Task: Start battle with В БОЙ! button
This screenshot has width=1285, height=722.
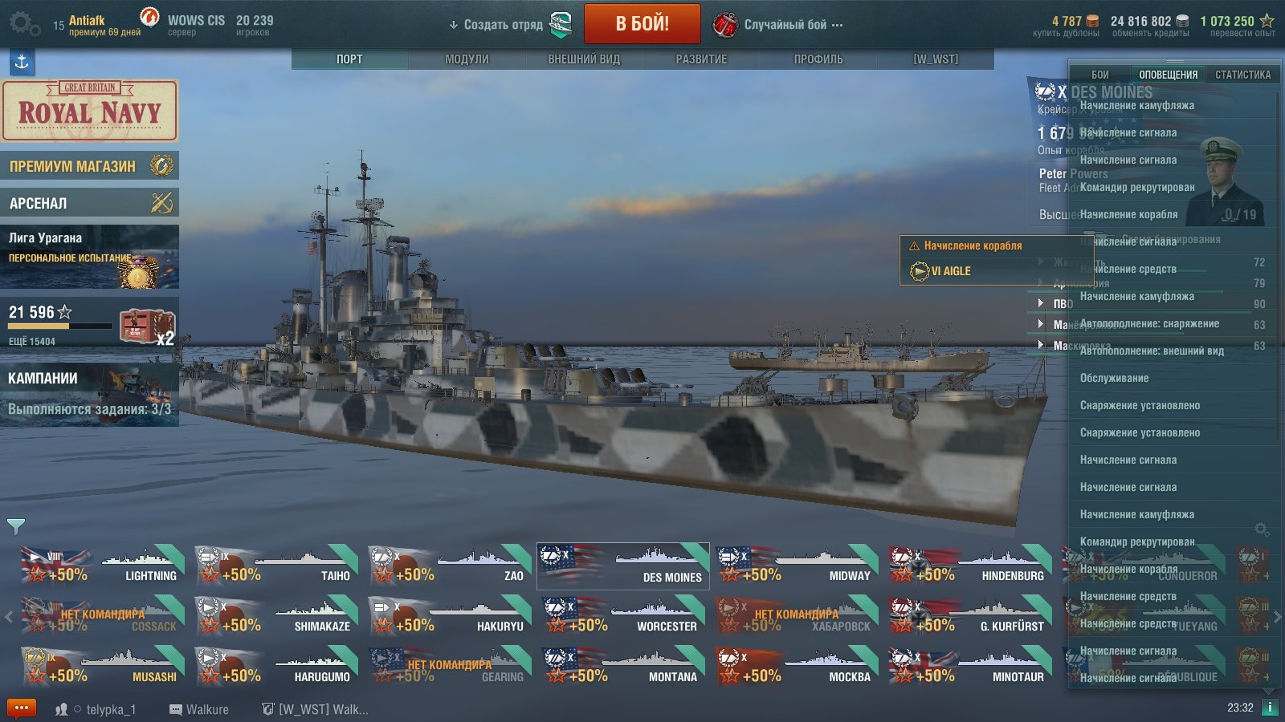Action: [x=642, y=23]
